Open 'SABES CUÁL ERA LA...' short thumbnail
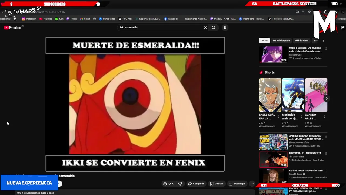Viewport: 346px width, 195px height. [270, 95]
